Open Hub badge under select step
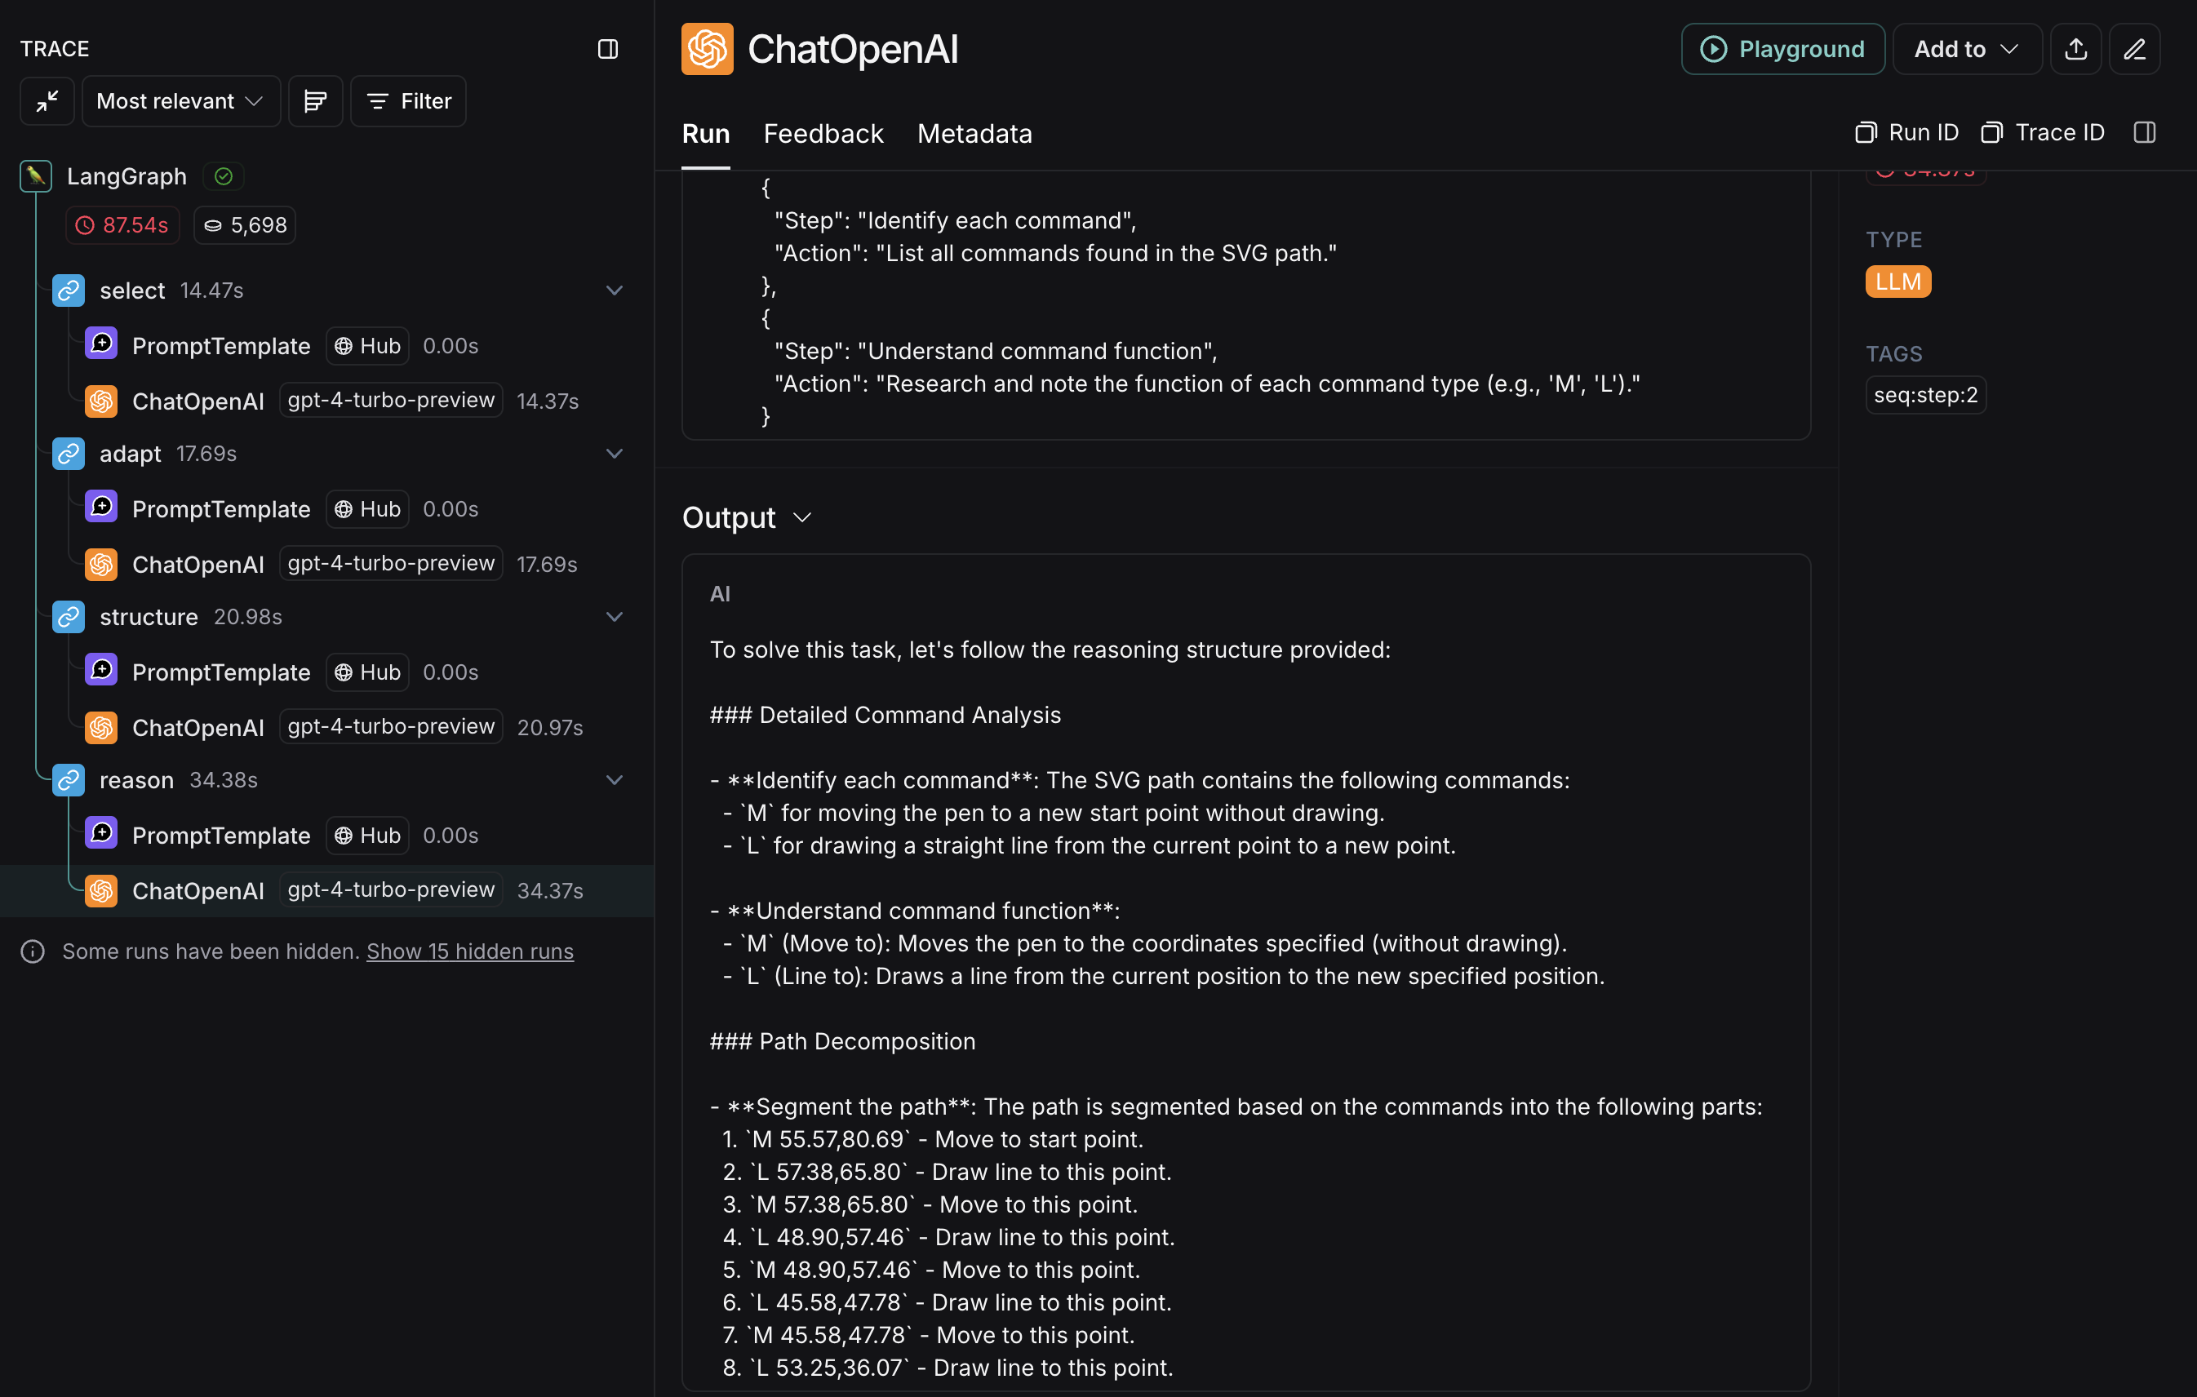This screenshot has height=1397, width=2197. (368, 346)
